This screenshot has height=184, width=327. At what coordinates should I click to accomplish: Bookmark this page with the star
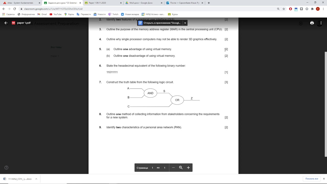[284, 9]
